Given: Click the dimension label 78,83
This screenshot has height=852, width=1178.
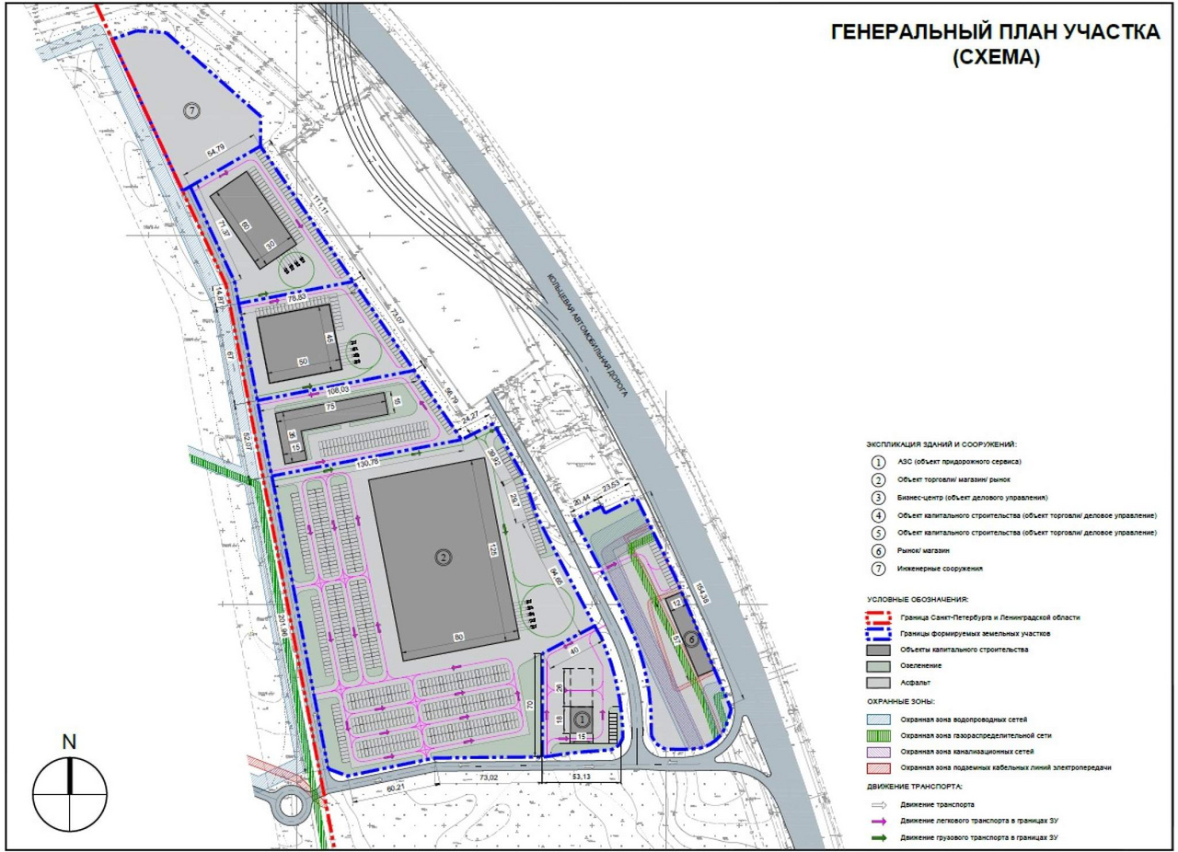Looking at the screenshot, I should [x=296, y=297].
